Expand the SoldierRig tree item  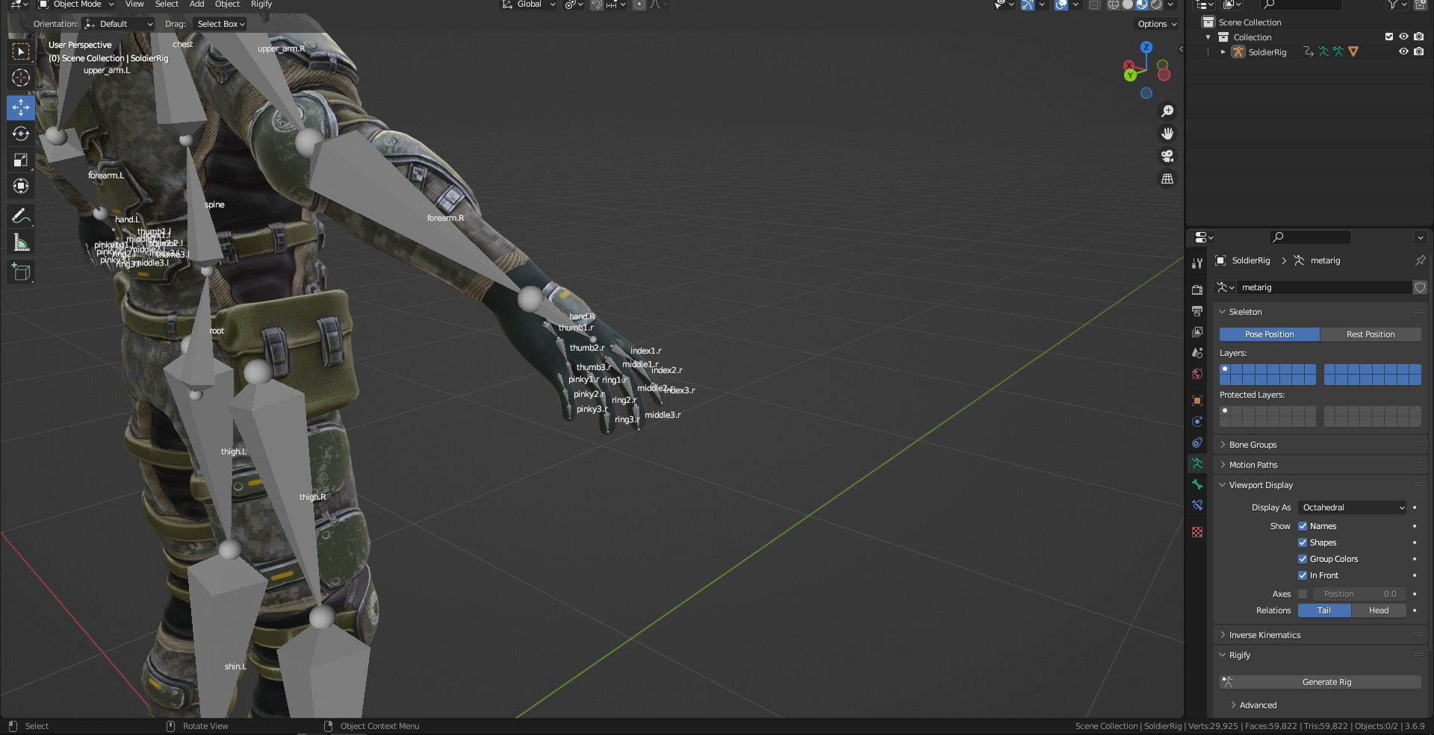click(x=1223, y=51)
